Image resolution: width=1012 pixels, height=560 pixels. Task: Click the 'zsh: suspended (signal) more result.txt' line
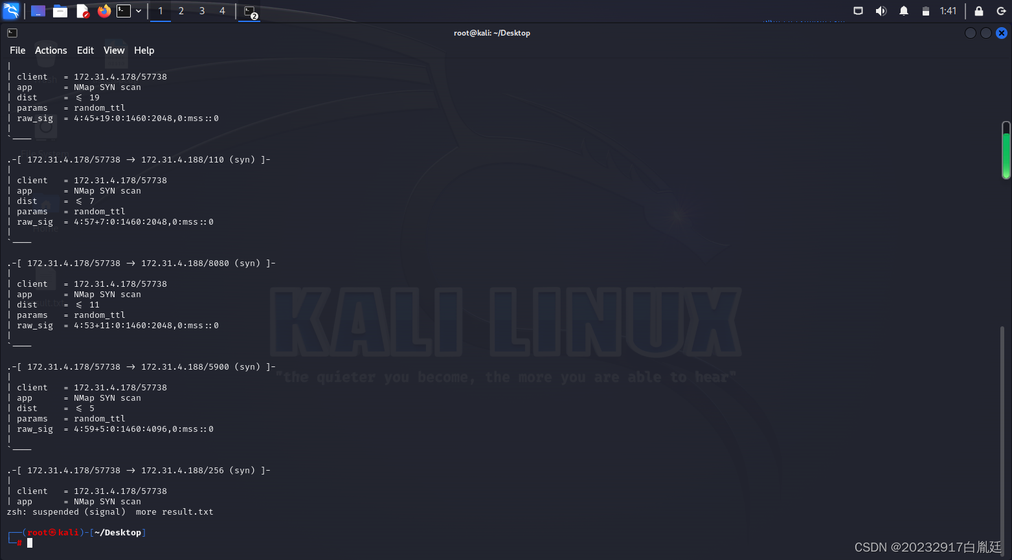click(110, 512)
